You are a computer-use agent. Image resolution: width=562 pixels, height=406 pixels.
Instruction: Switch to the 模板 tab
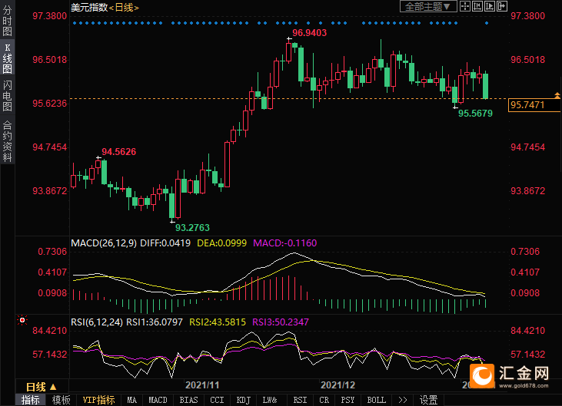point(61,400)
